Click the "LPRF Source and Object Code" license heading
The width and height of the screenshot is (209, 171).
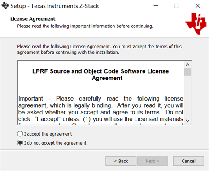[x=100, y=75]
